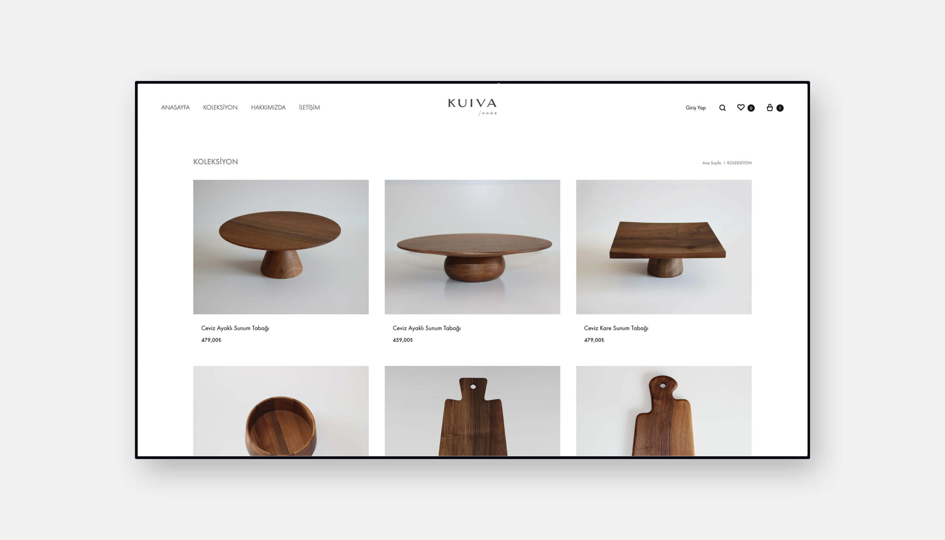The height and width of the screenshot is (540, 945).
Task: Click the Giriş Yap login link
Action: tap(695, 107)
